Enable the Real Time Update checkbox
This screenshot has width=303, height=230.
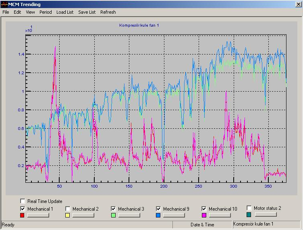[23, 201]
